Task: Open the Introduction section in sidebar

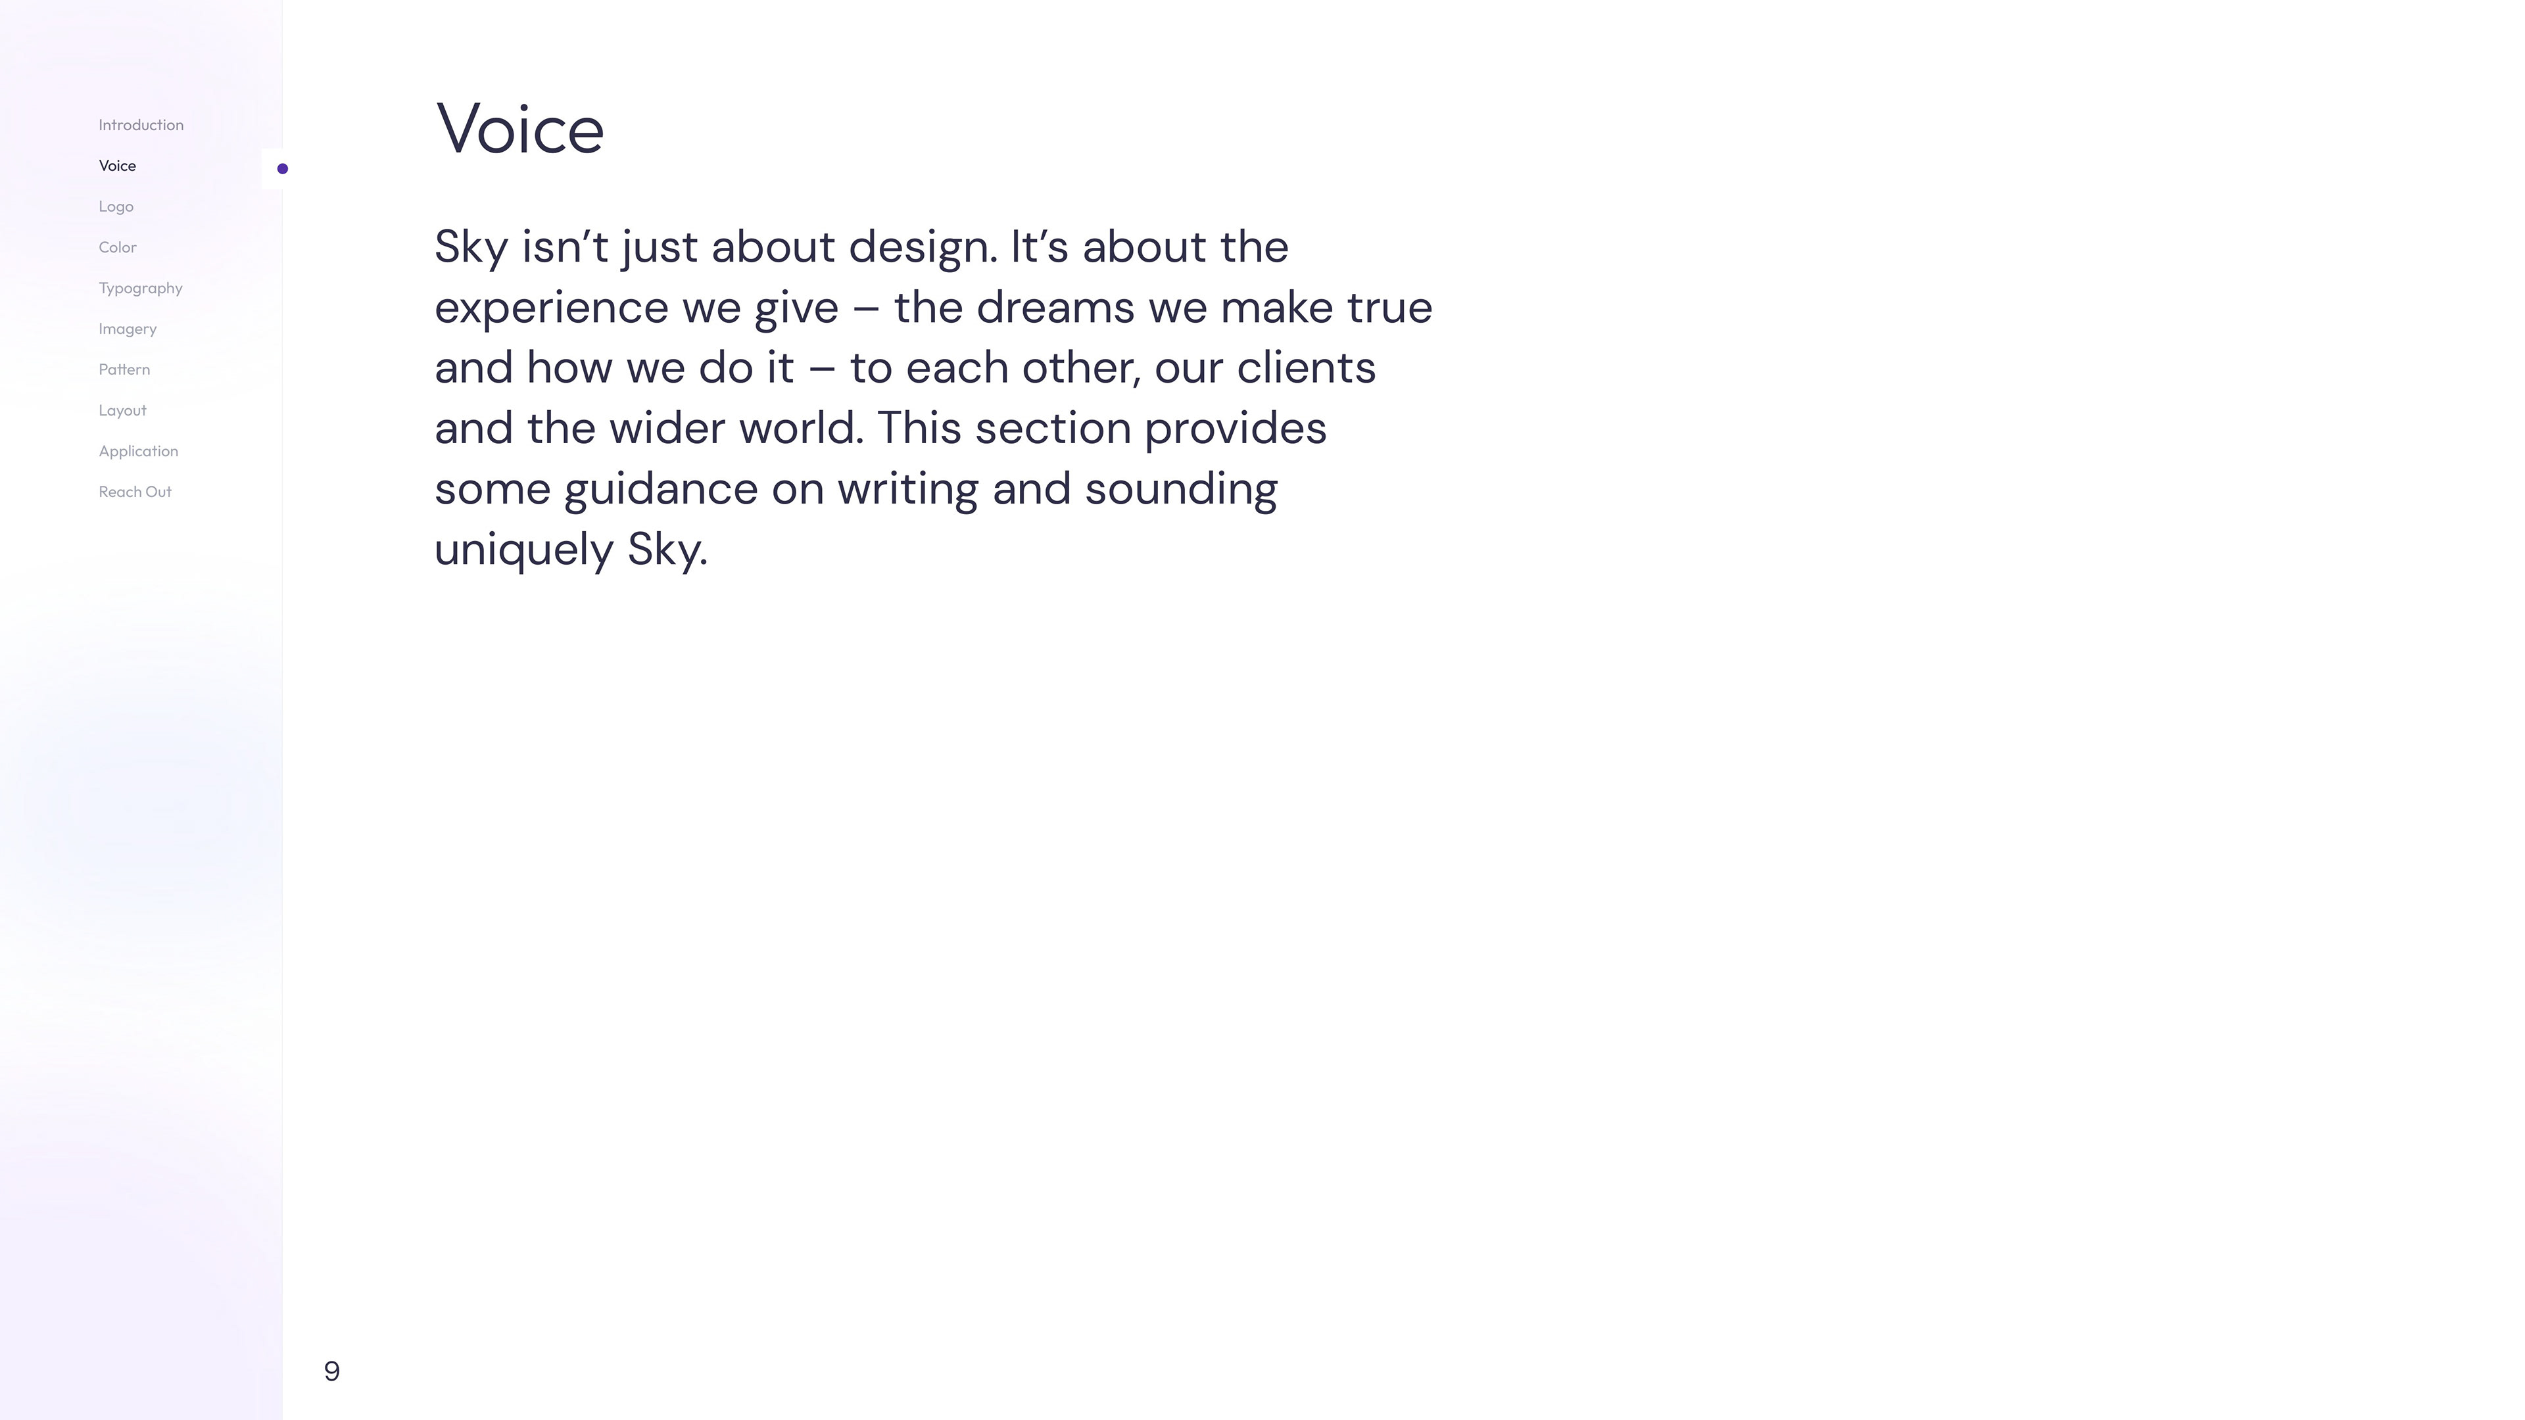Action: pos(141,126)
